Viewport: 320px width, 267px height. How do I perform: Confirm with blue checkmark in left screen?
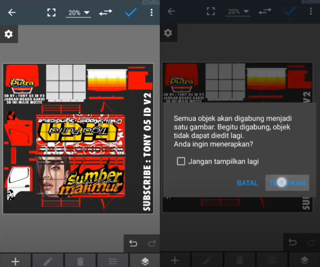point(131,12)
